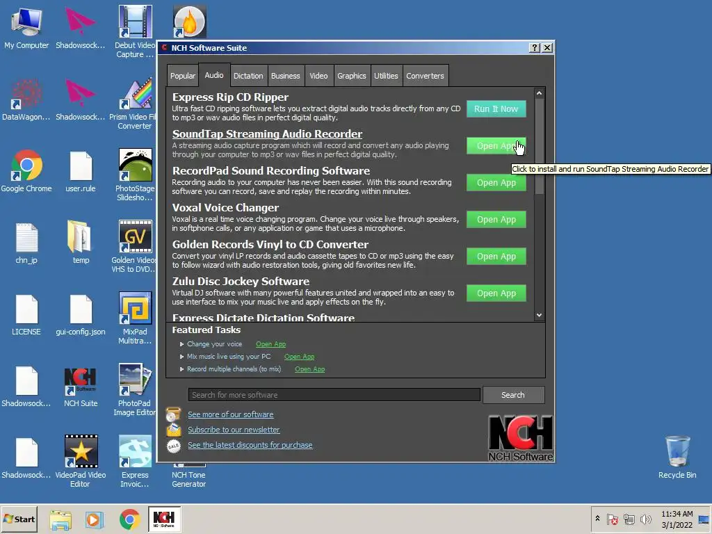
Task: Switch to the Converters tab
Action: point(425,76)
